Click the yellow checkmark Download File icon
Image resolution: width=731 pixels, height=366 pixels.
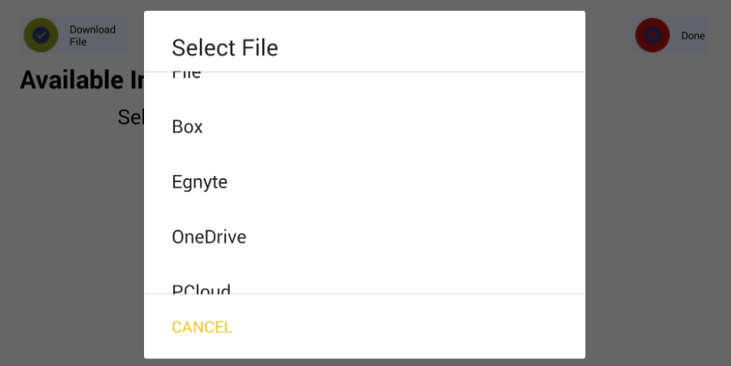pyautogui.click(x=41, y=35)
